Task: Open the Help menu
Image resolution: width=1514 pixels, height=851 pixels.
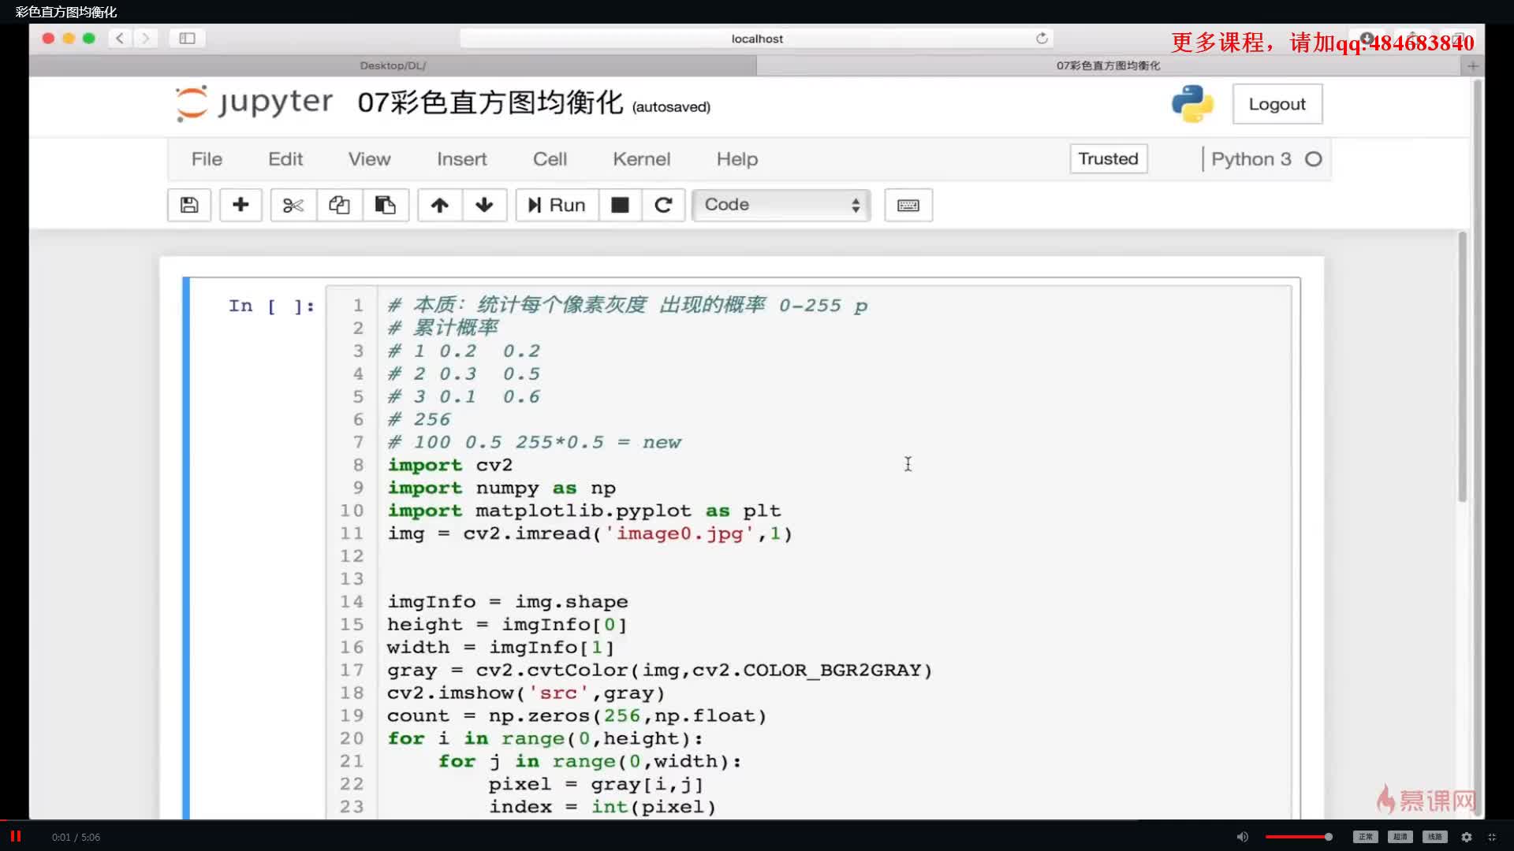Action: [736, 159]
